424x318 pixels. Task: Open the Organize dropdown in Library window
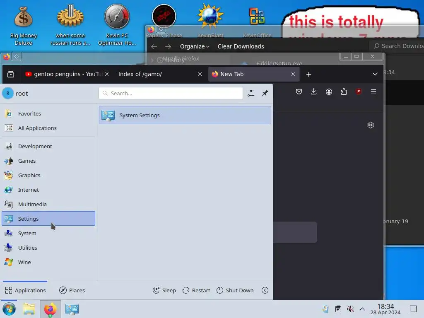(195, 46)
